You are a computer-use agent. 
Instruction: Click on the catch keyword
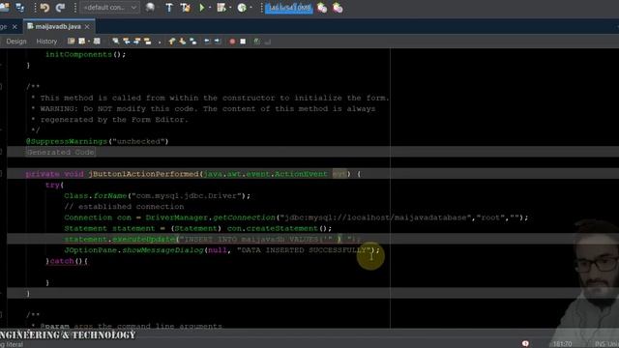(62, 261)
